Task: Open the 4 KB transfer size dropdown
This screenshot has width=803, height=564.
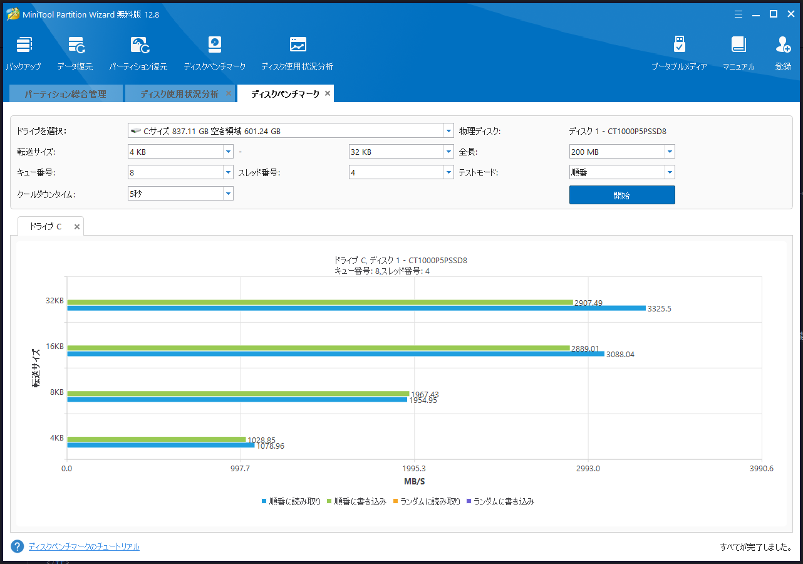Action: 228,152
